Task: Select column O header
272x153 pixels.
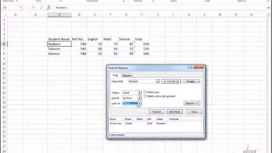Action: [x=251, y=15]
